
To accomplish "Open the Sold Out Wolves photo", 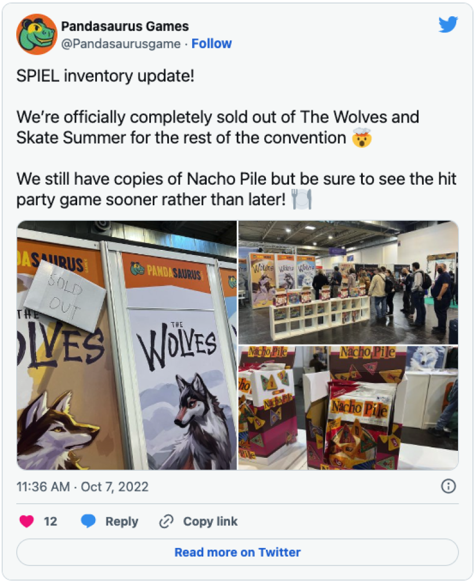I will (127, 345).
